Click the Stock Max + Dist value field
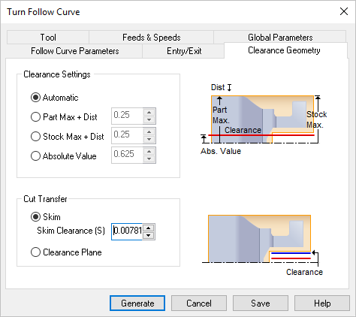The width and height of the screenshot is (356, 317). click(127, 135)
